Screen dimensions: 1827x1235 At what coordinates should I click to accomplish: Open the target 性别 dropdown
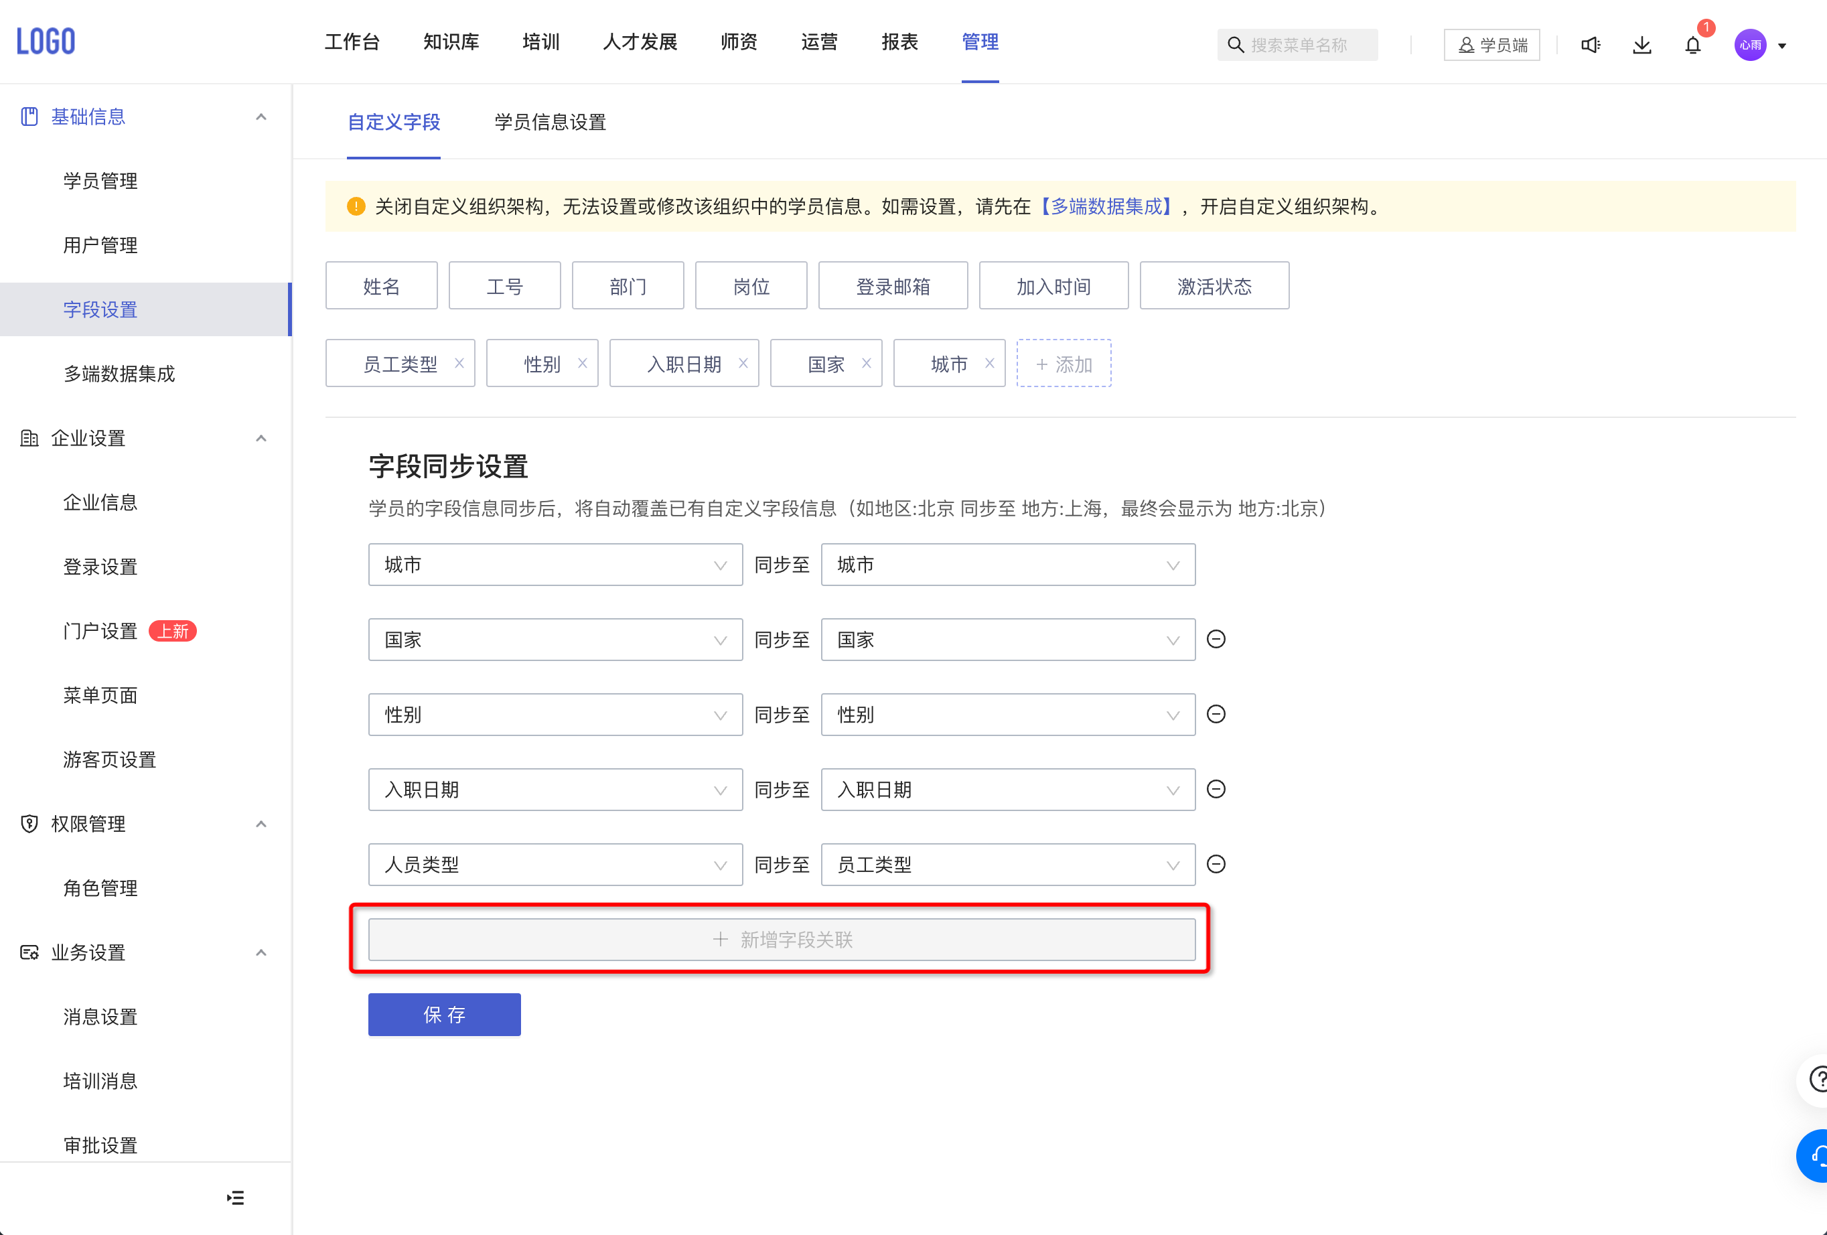coord(1008,714)
